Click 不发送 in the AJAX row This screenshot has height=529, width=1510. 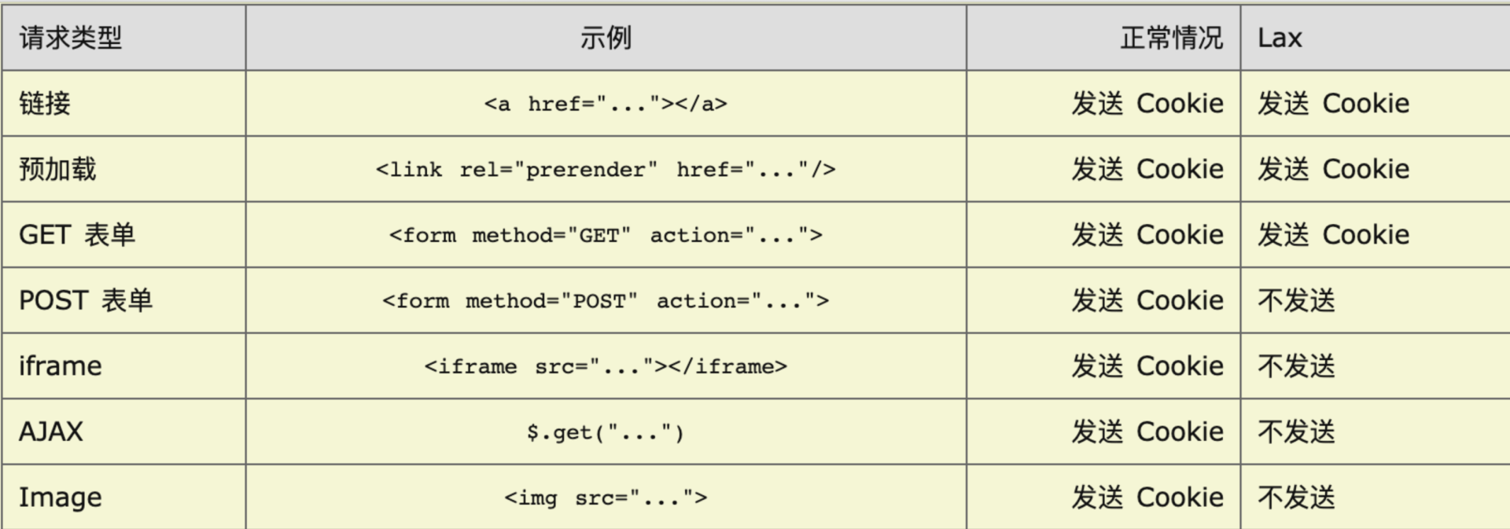pyautogui.click(x=1297, y=432)
